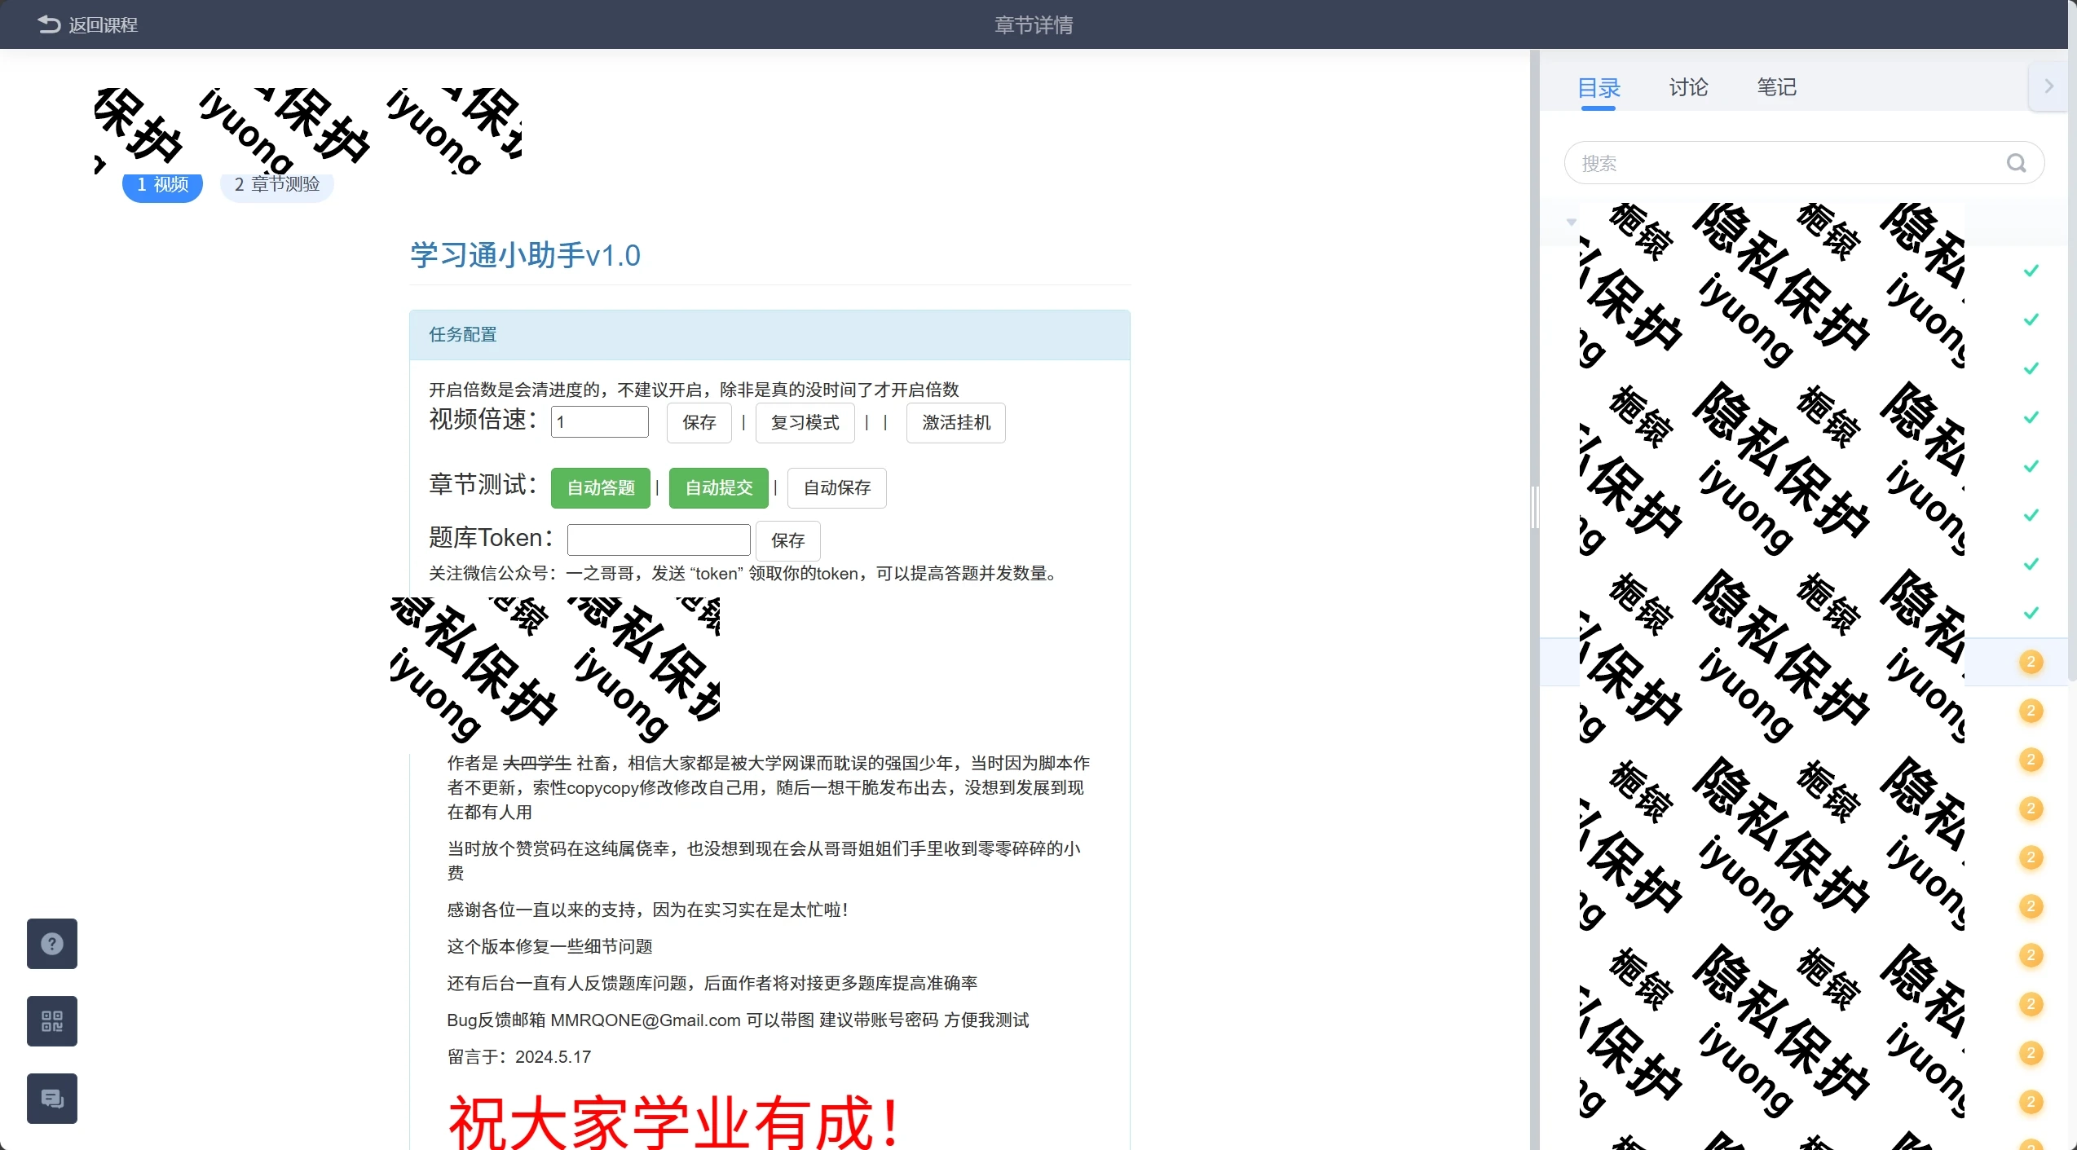
Task: Click a '2' task-point badge in the chapter list
Action: click(2031, 663)
